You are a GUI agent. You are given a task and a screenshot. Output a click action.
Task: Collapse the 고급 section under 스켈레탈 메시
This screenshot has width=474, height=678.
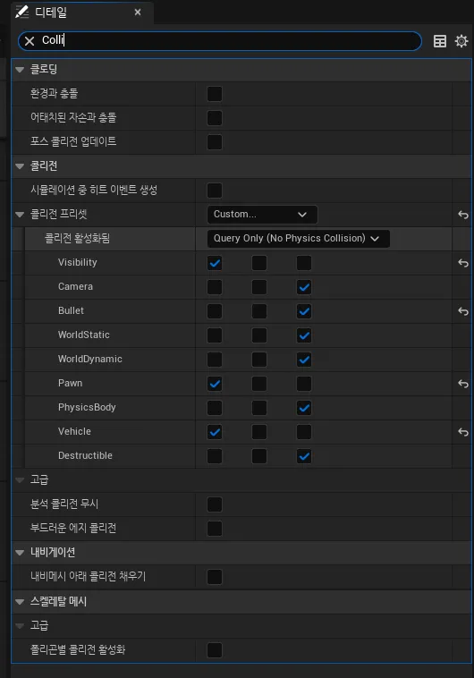point(20,626)
